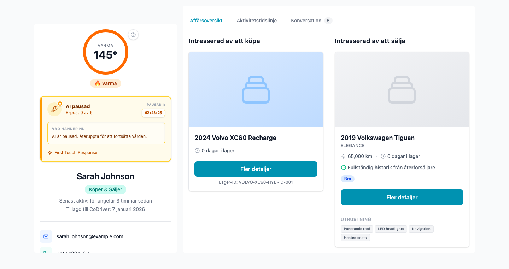The height and width of the screenshot is (269, 509).
Task: Click the flame icon in the Varma badge
Action: [97, 83]
